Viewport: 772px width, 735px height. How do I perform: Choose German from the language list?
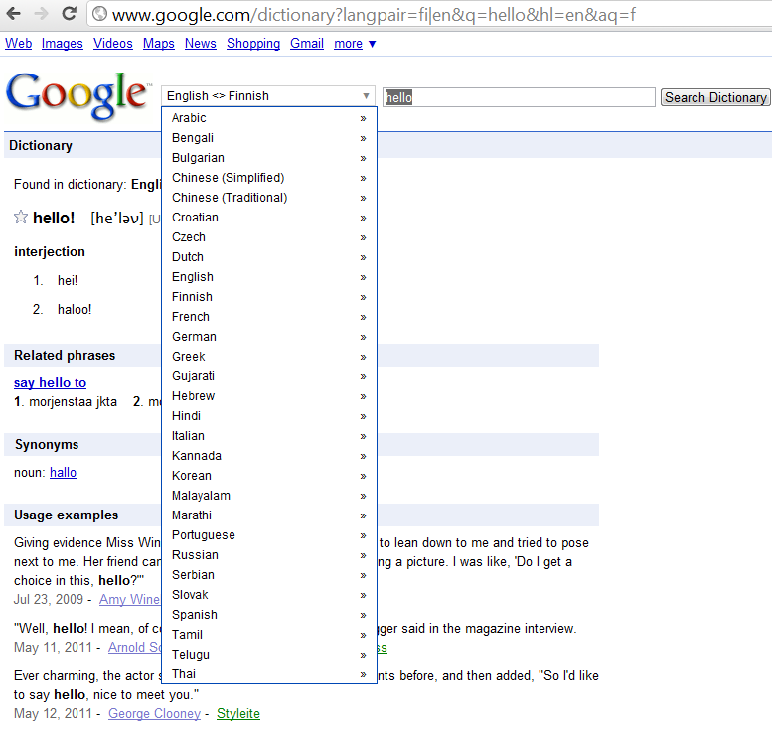pos(269,337)
